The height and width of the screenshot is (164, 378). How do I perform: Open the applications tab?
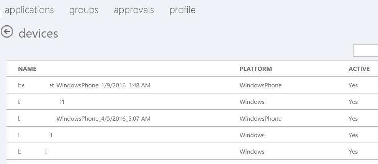(x=29, y=10)
